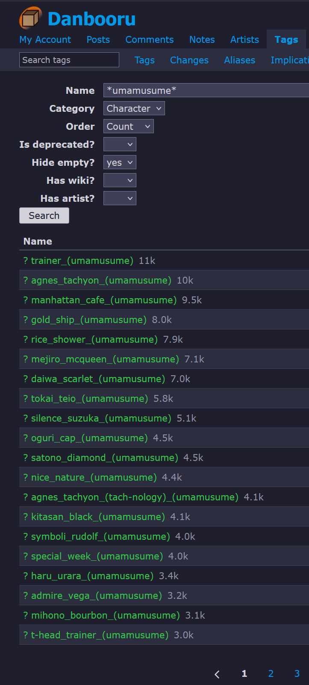Open the tag Aliases link
The height and width of the screenshot is (685, 309).
[240, 60]
